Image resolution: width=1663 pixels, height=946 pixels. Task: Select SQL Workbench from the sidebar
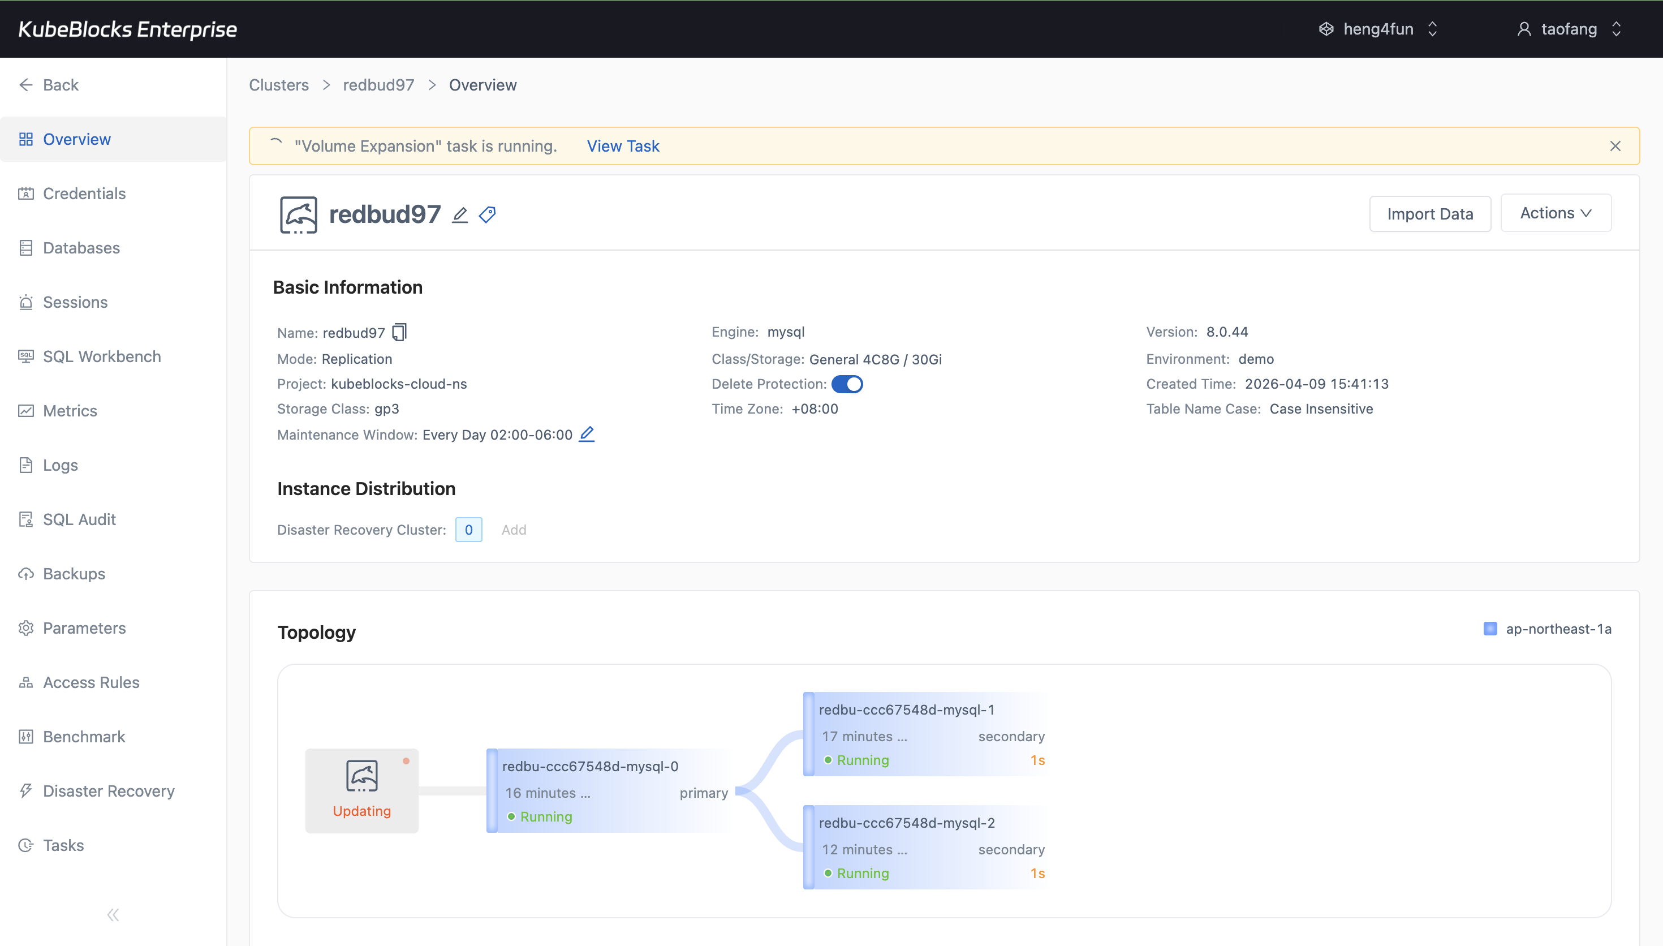pyautogui.click(x=102, y=356)
